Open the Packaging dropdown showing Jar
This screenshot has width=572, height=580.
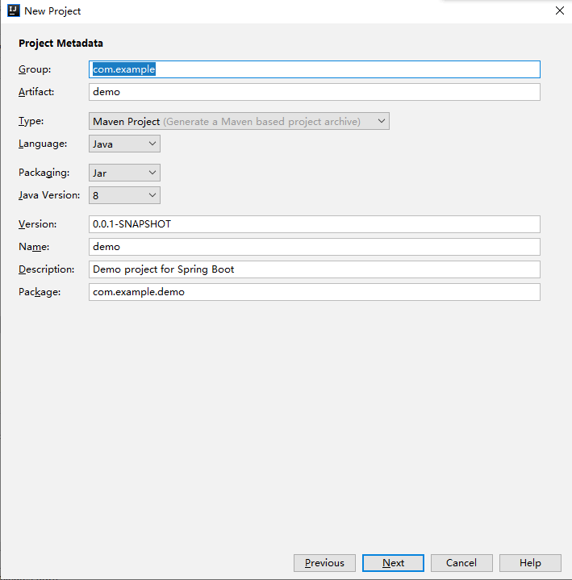click(x=125, y=173)
